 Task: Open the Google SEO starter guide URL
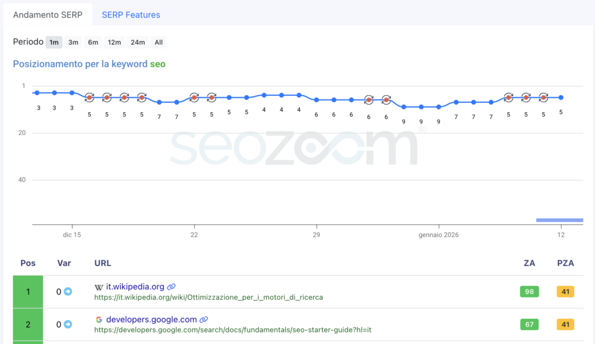[x=232, y=329]
